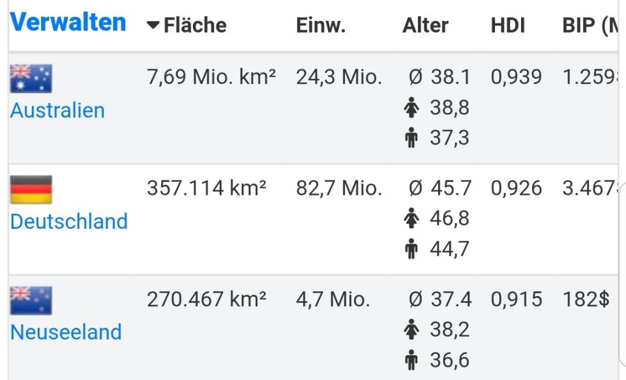Click the female icon in the Deutschland row

coord(411,218)
